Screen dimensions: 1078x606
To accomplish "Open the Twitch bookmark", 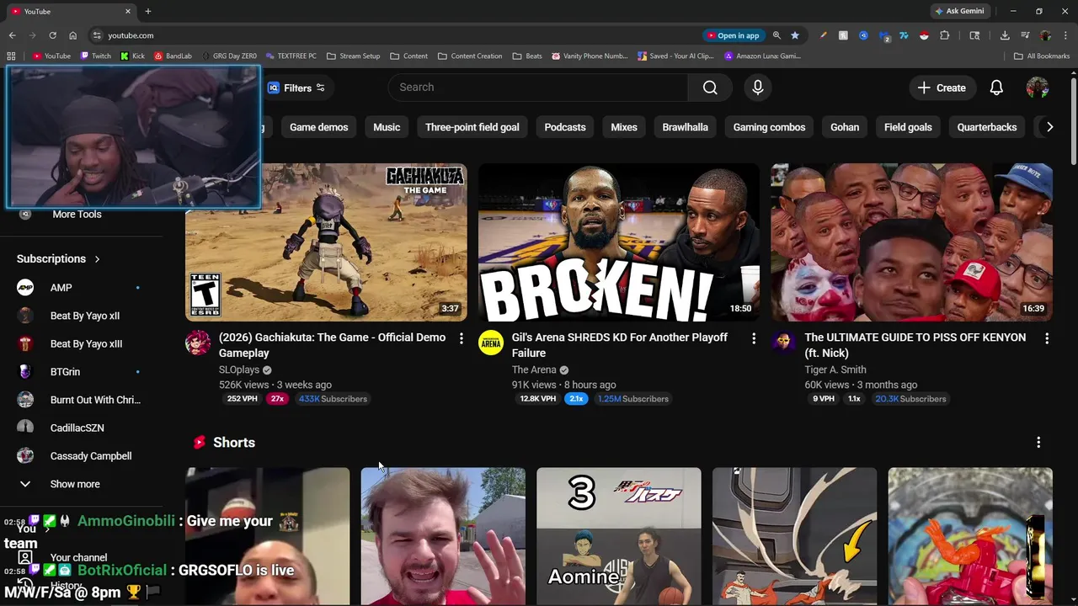I will pyautogui.click(x=96, y=56).
